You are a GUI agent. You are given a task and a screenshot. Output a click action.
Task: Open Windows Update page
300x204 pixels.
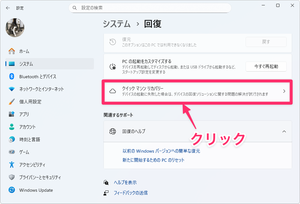50,190
